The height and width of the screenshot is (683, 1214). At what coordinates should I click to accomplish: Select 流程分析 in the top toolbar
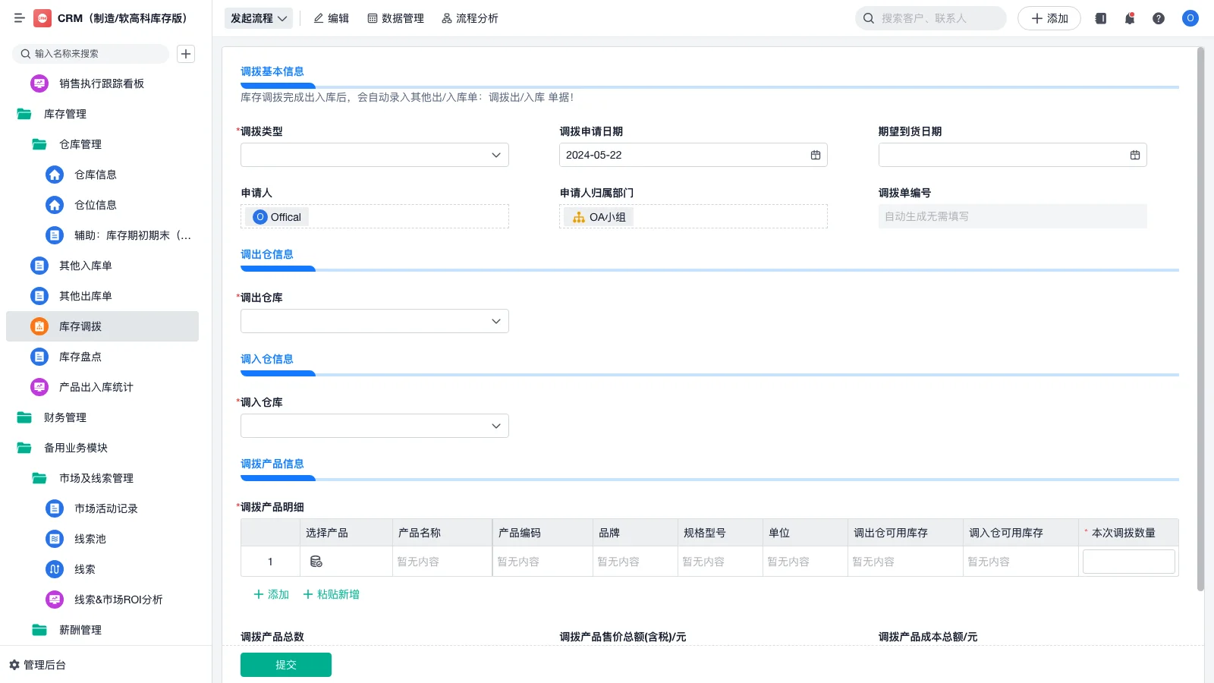(470, 18)
